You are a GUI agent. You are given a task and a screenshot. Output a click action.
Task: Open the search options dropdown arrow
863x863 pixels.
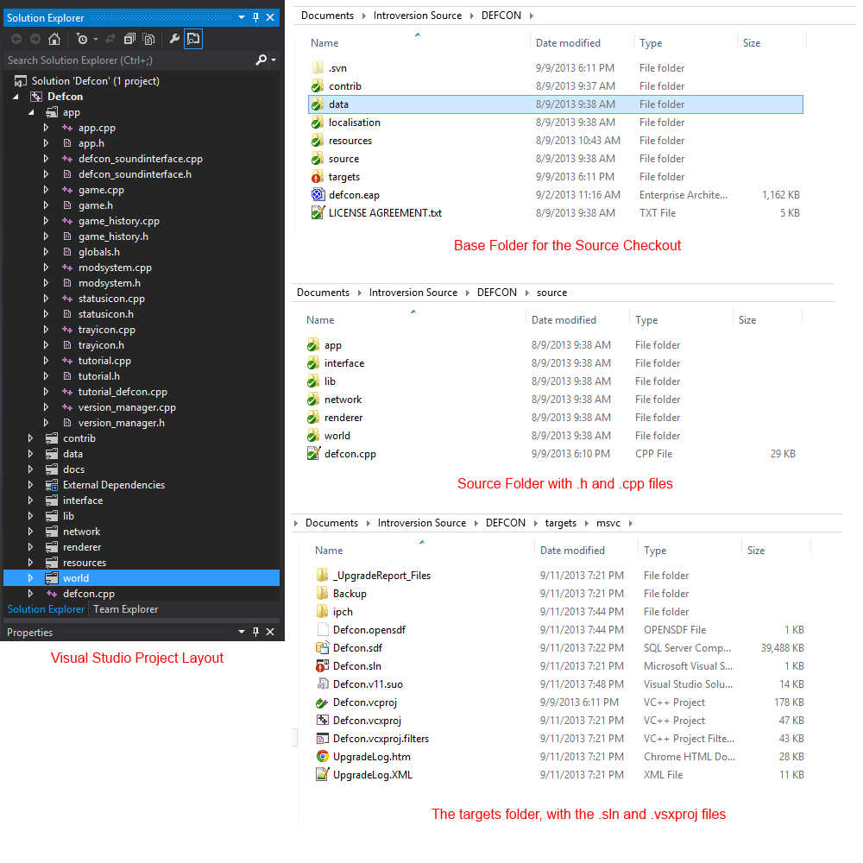(x=274, y=60)
